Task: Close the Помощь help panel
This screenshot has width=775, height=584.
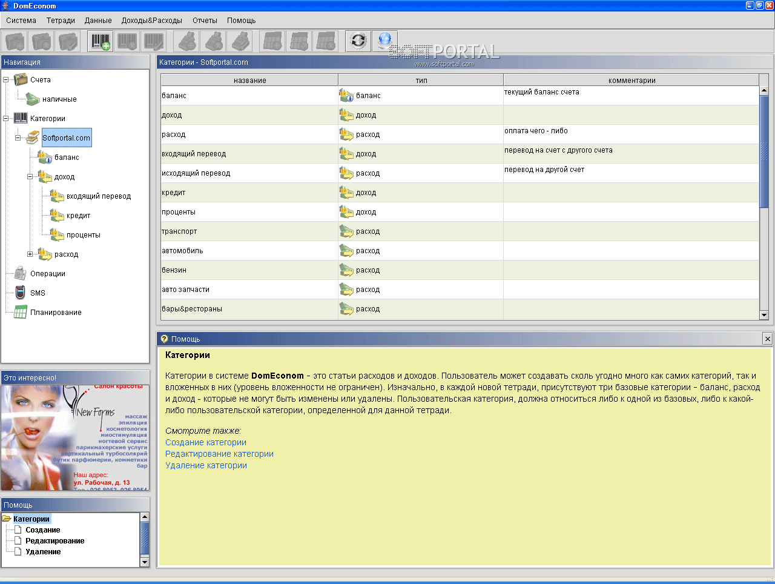Action: pyautogui.click(x=768, y=339)
